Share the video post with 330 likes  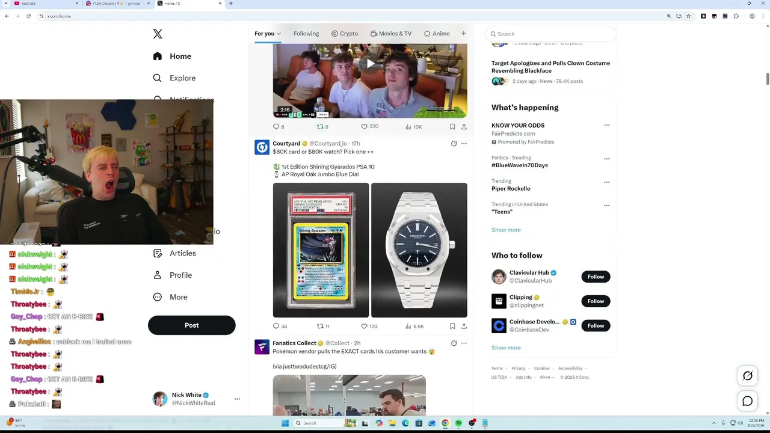point(464,127)
